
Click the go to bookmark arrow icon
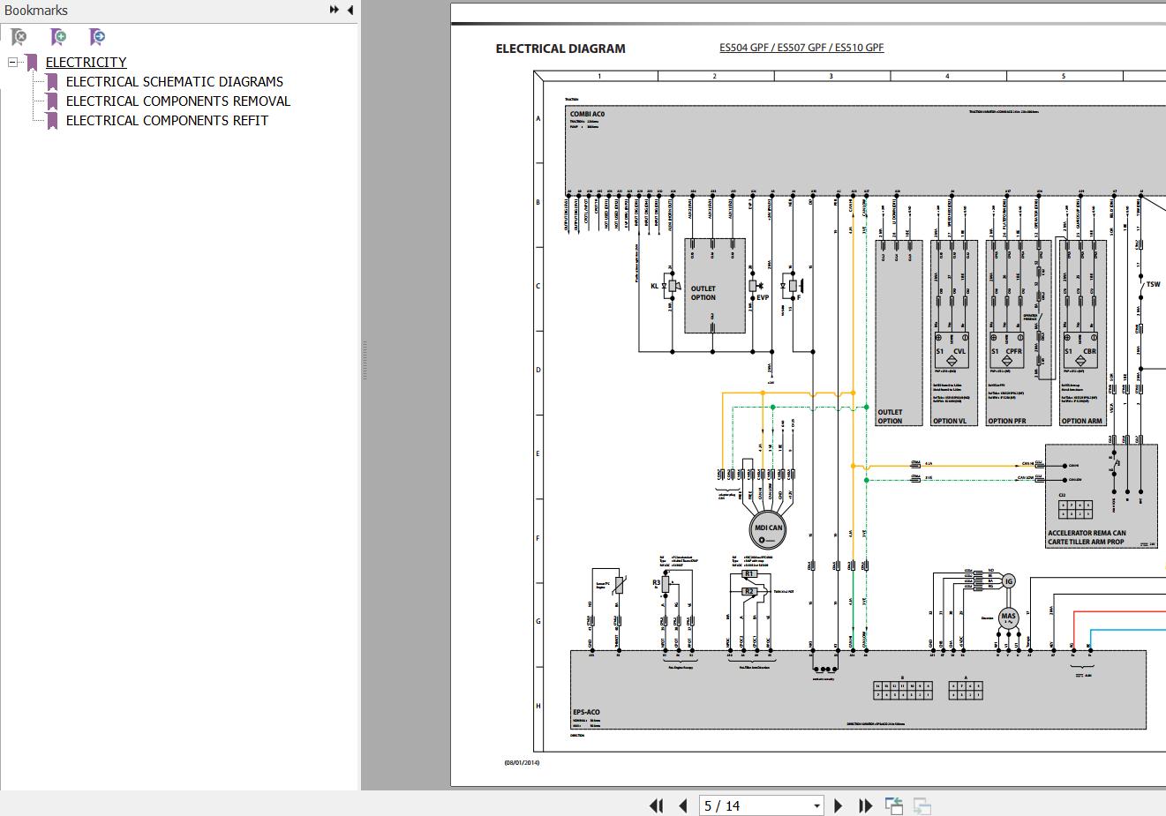point(97,37)
